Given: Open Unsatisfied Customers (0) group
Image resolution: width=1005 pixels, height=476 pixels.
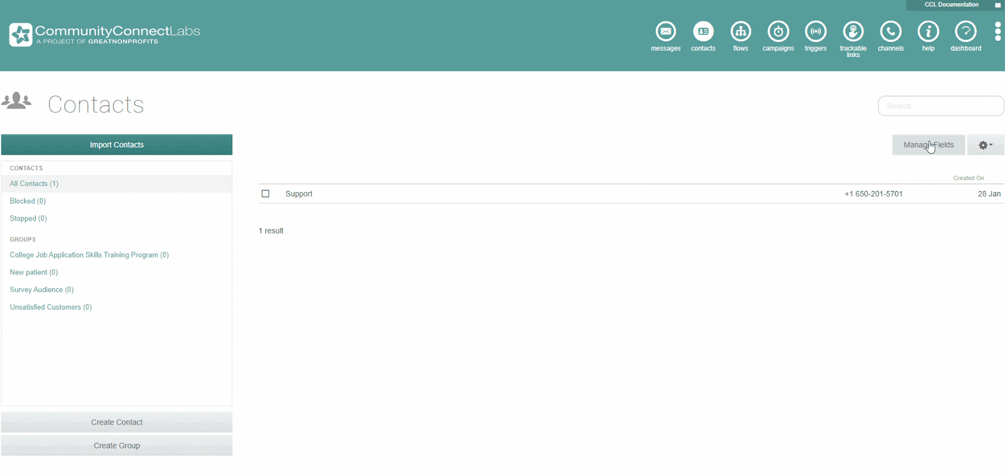Looking at the screenshot, I should click(51, 307).
